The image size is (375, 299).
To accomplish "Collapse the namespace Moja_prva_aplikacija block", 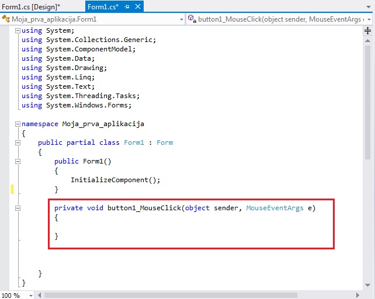I will 18,124.
